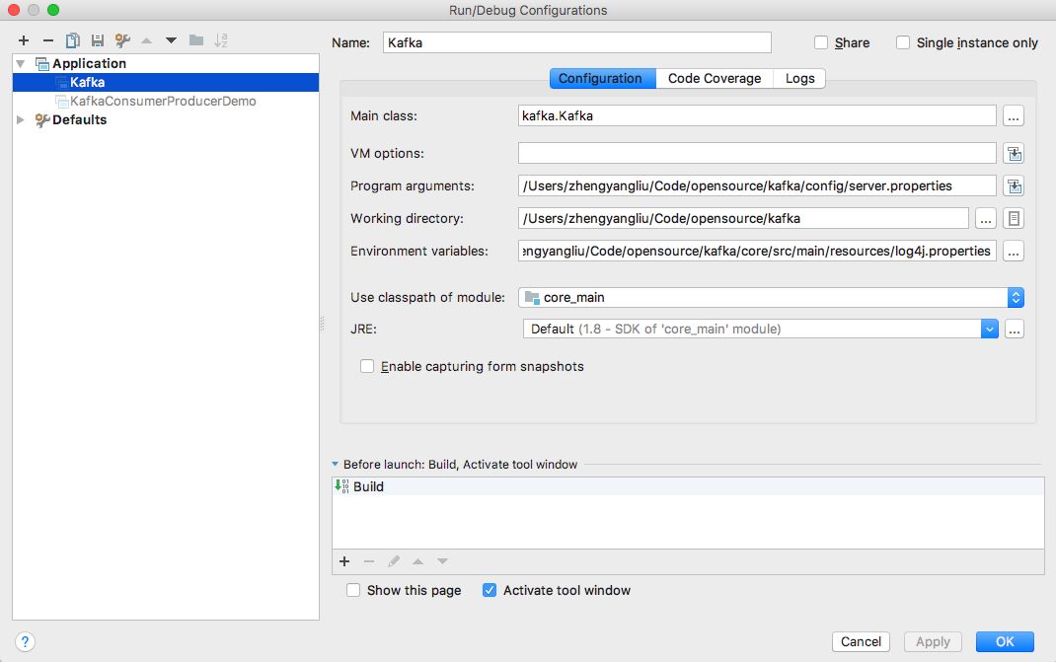Image resolution: width=1056 pixels, height=662 pixels.
Task: Switch to the Logs tab
Action: point(799,79)
